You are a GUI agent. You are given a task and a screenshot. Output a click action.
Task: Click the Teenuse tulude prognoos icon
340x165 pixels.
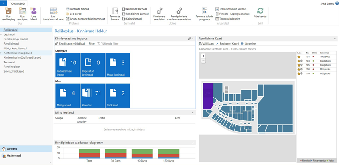coord(205,11)
